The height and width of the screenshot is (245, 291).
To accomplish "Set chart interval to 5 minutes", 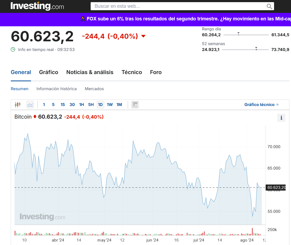I will (x=53, y=105).
